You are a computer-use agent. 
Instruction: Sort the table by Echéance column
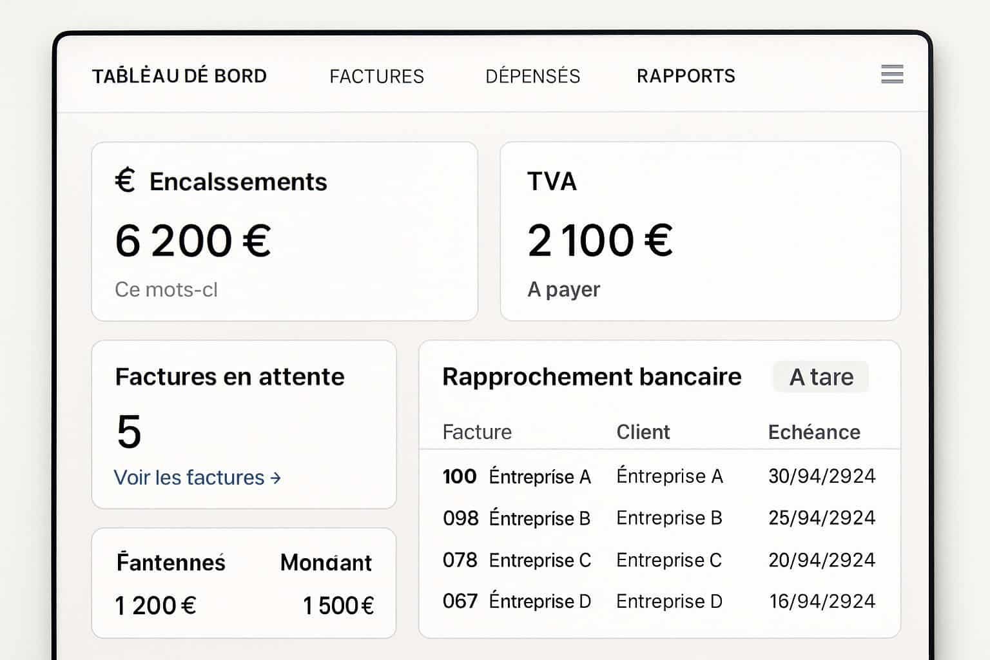click(815, 432)
